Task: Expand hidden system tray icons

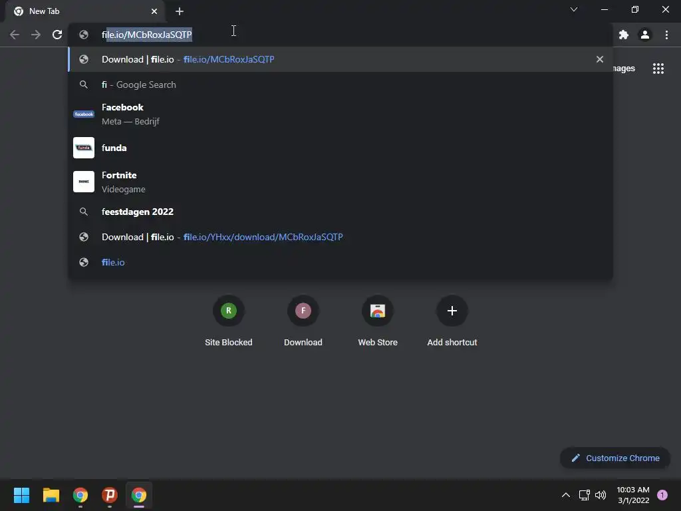Action: point(566,495)
